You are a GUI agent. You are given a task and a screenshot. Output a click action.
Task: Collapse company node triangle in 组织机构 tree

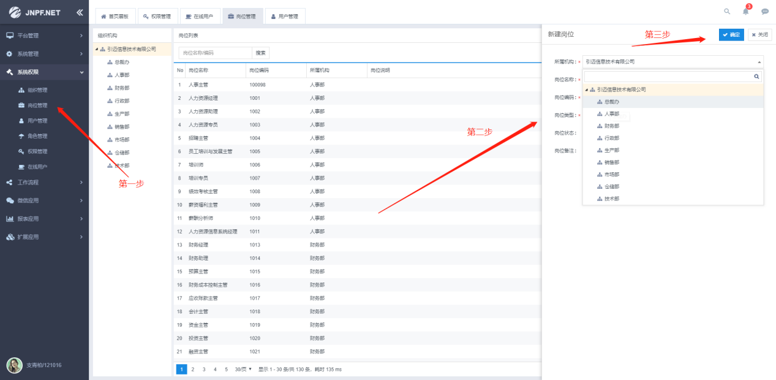(x=96, y=49)
